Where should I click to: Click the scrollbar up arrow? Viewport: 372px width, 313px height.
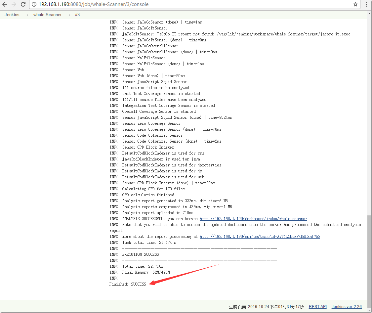(369, 14)
